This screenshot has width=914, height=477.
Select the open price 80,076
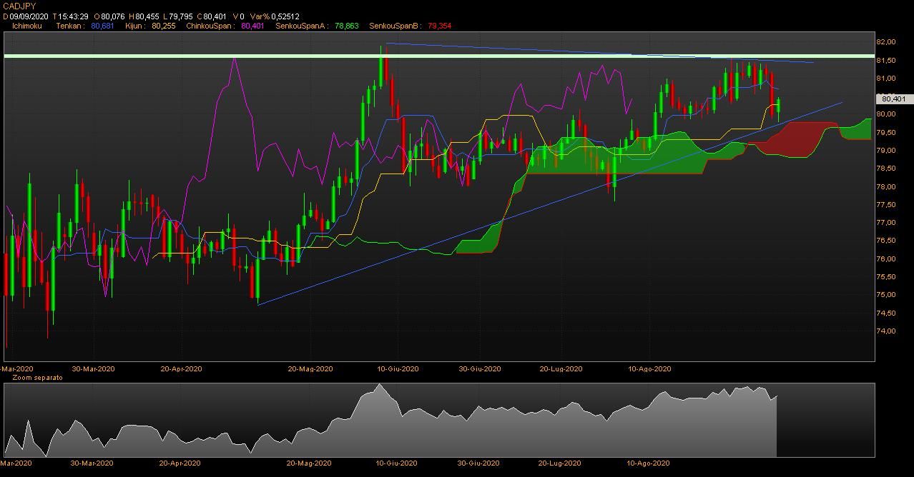113,16
